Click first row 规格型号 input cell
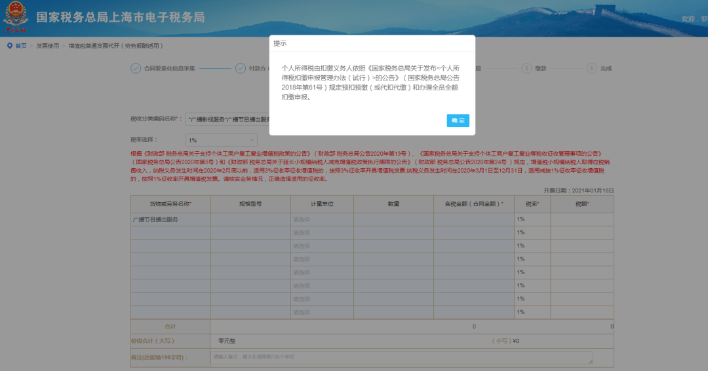The width and height of the screenshot is (708, 371). pyautogui.click(x=250, y=219)
